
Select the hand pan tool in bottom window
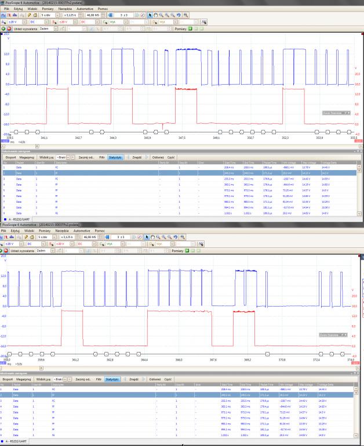(x=152, y=237)
